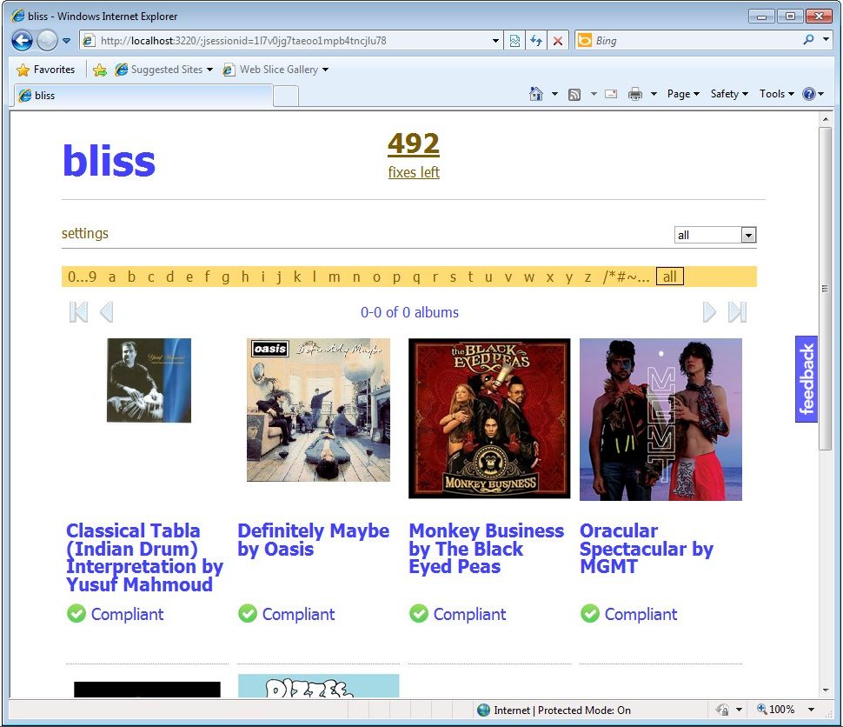Click the browser Forward arrow button

point(47,40)
